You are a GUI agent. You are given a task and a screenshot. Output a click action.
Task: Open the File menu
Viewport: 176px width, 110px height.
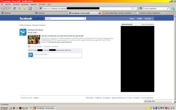coord(2,4)
